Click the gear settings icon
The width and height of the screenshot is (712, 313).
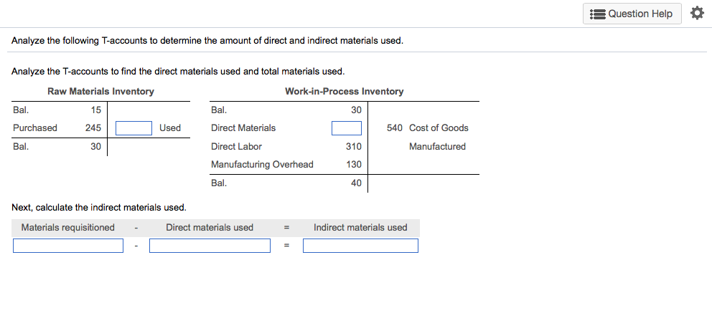pyautogui.click(x=696, y=14)
